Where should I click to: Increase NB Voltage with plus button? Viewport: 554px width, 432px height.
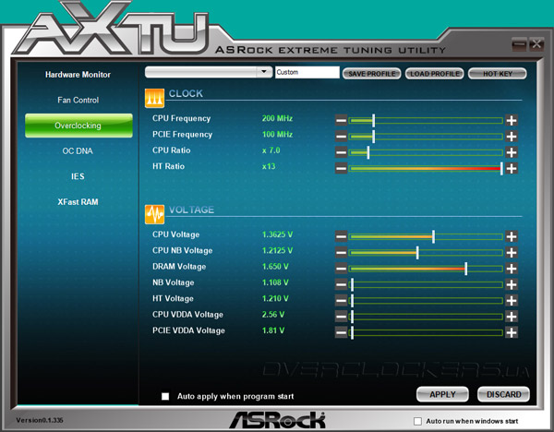point(512,284)
